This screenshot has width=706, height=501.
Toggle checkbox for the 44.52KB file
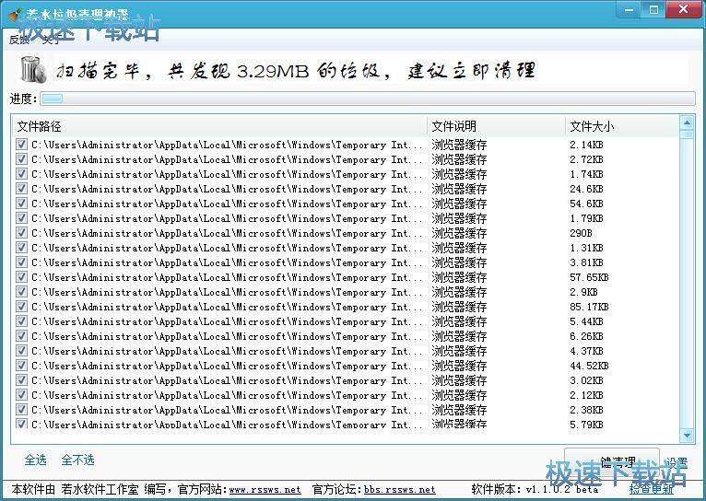tap(21, 366)
